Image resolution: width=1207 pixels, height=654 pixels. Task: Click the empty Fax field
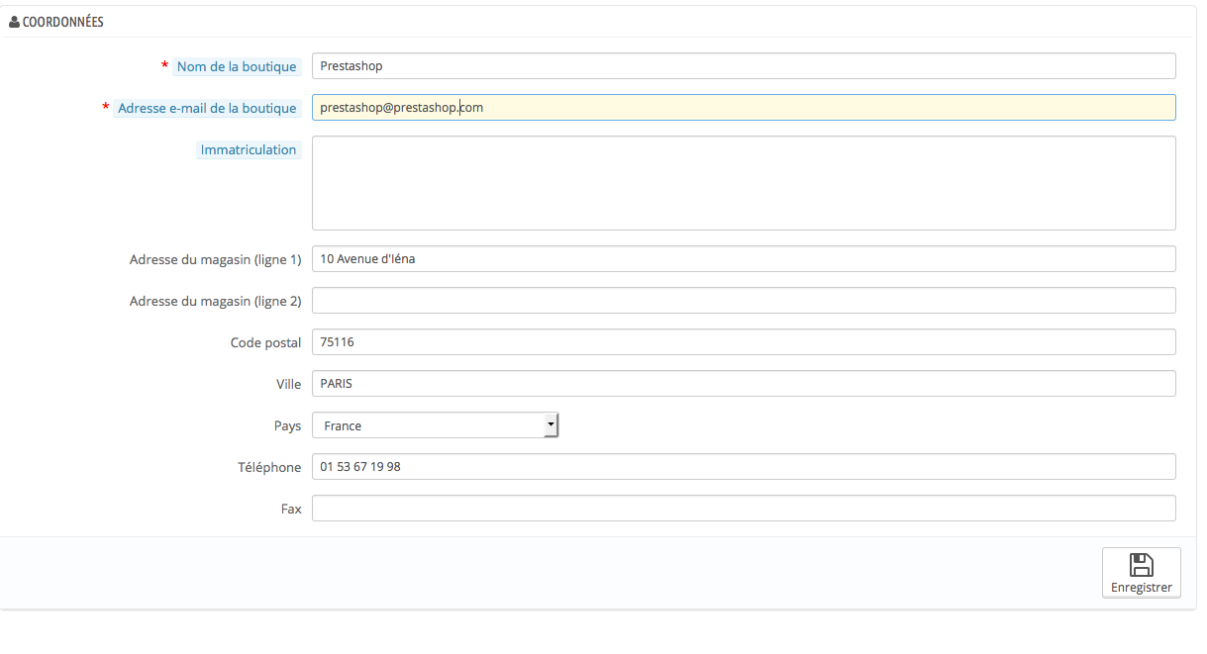point(744,509)
